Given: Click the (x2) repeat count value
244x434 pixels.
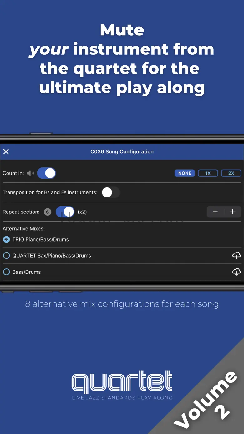Looking at the screenshot, I should [82, 212].
